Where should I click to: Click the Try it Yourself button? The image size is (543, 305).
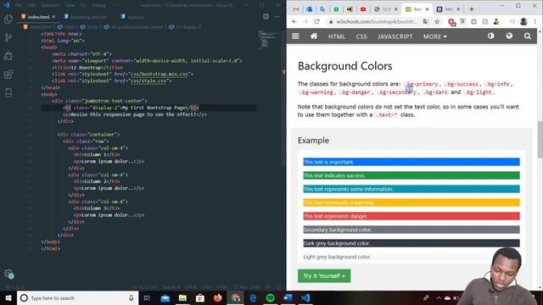324,276
